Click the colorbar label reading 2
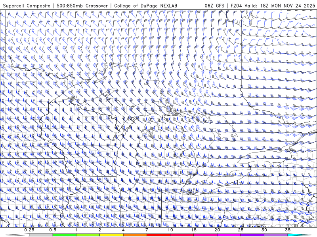This screenshot has height=237, width=317. pos(100,230)
